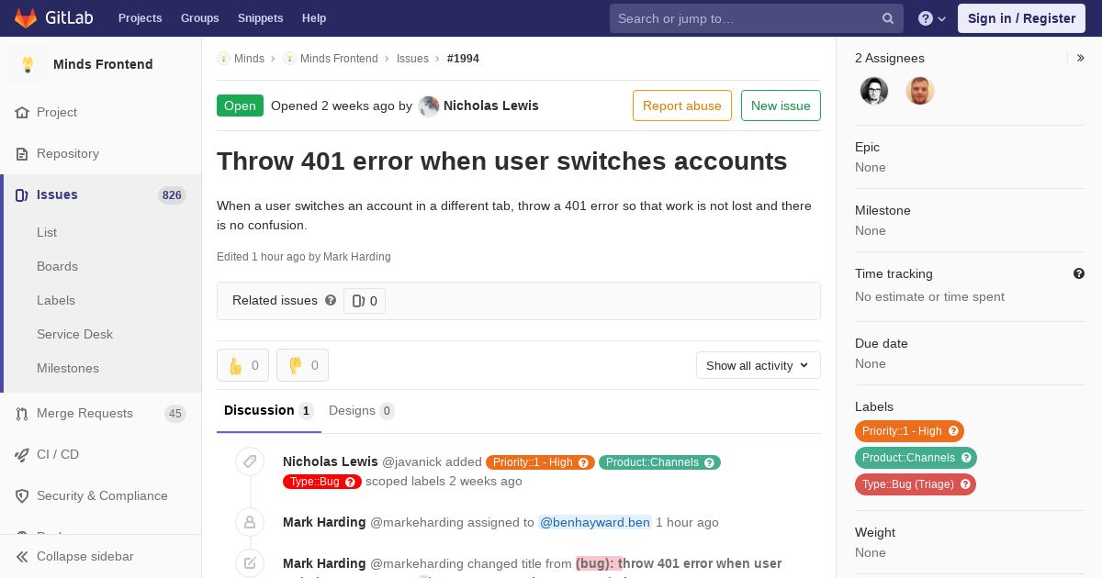The image size is (1102, 578).
Task: Click the label tag activity icon
Action: click(249, 461)
